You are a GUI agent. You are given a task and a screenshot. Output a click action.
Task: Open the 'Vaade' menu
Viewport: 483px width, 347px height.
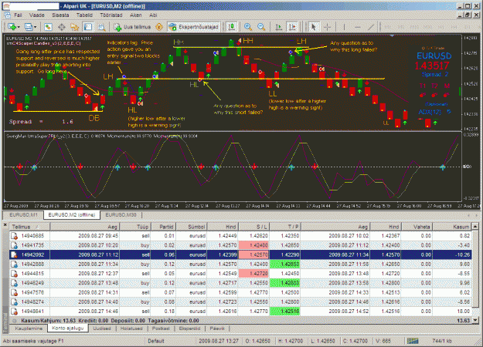pyautogui.click(x=37, y=15)
